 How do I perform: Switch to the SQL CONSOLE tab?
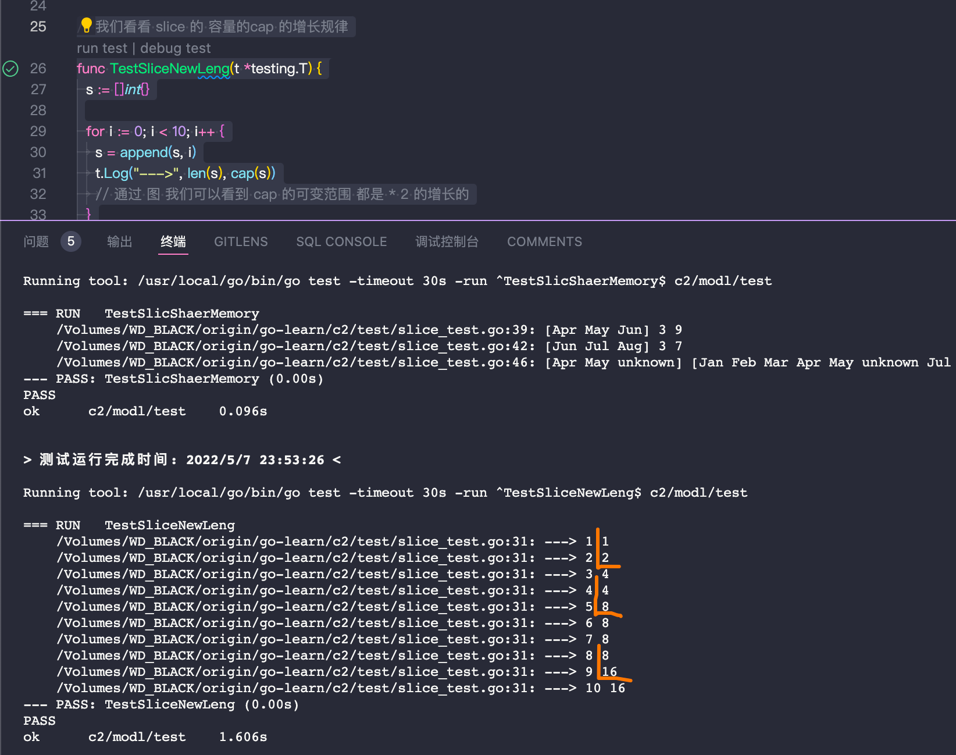click(341, 241)
